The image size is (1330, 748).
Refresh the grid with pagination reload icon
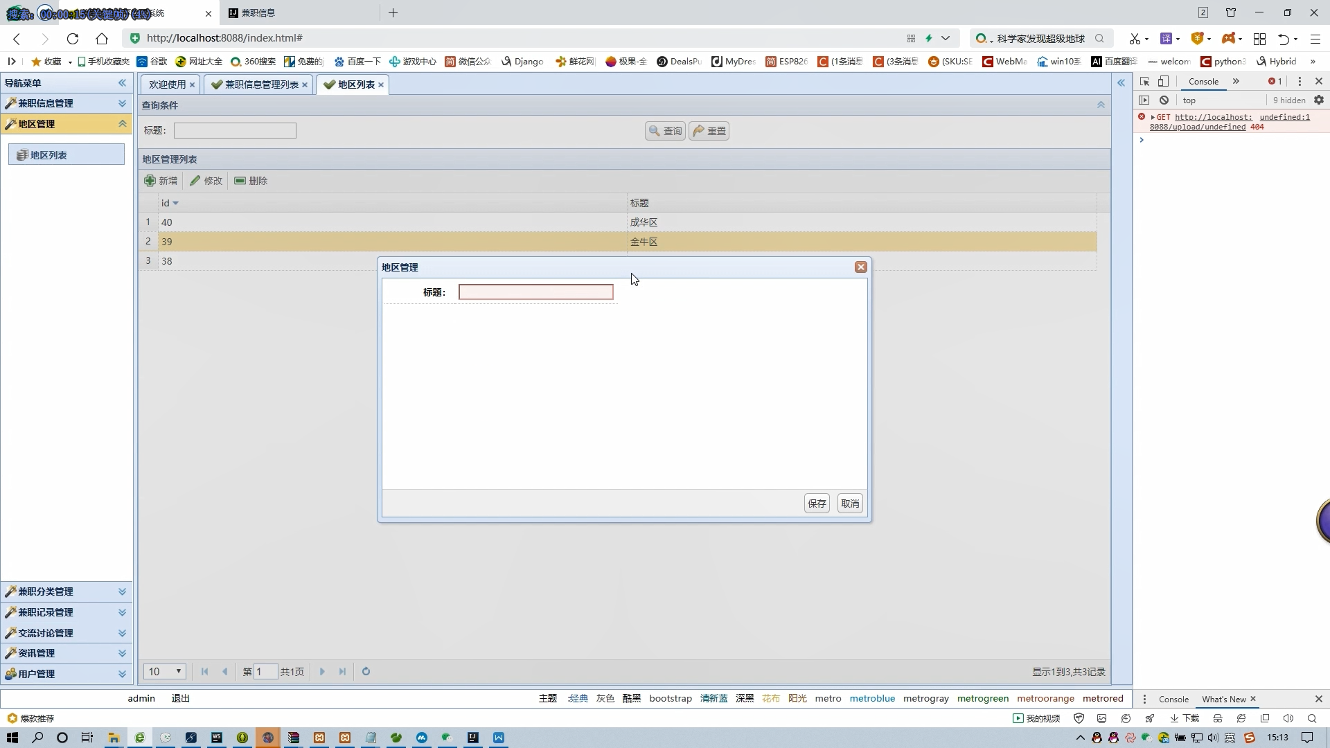coord(366,671)
